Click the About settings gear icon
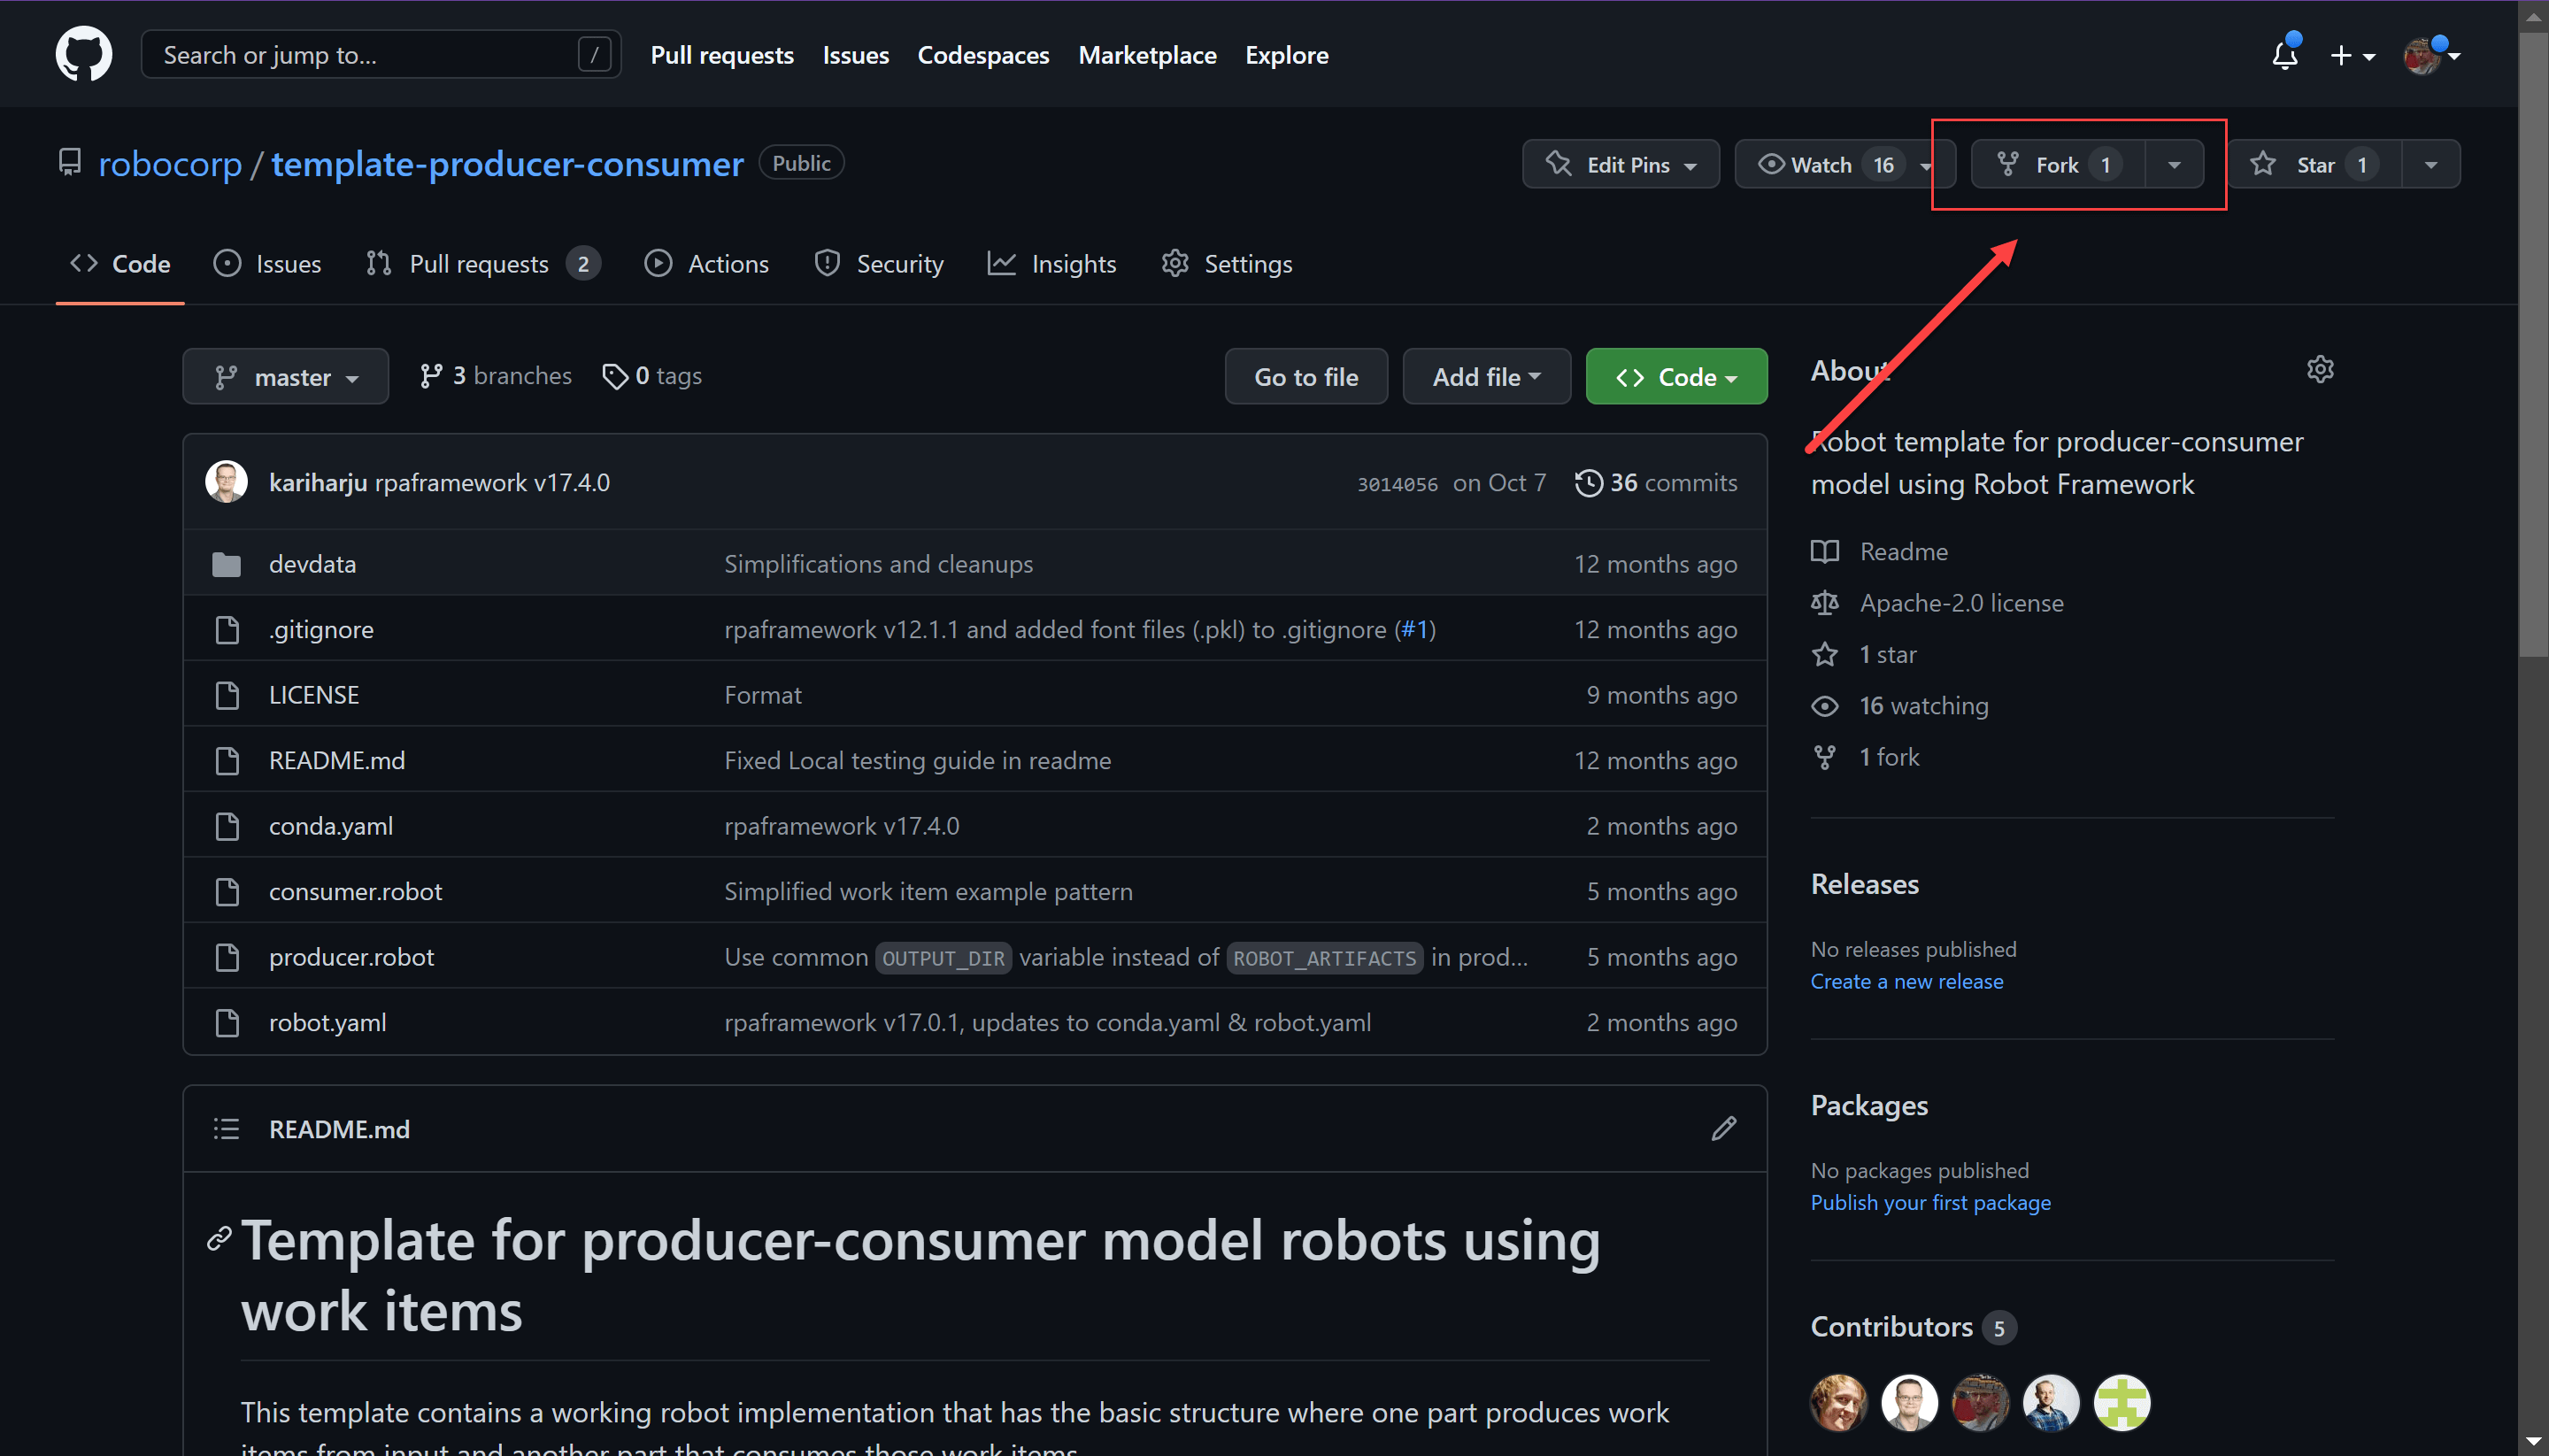2549x1456 pixels. [x=2320, y=369]
